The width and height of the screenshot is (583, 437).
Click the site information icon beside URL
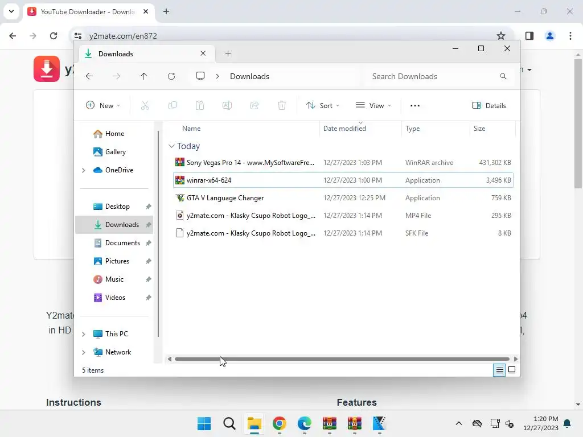click(78, 36)
